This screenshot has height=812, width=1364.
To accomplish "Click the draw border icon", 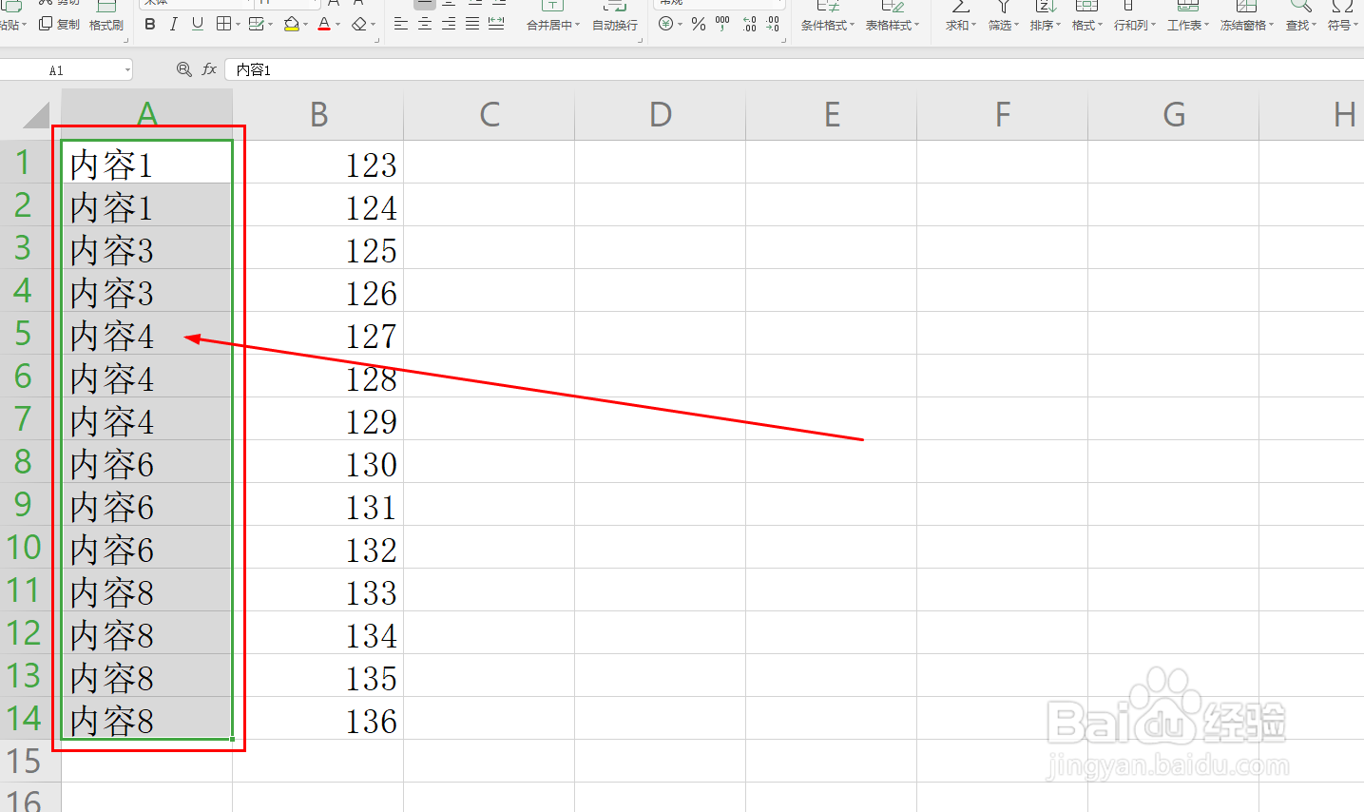I will point(256,25).
